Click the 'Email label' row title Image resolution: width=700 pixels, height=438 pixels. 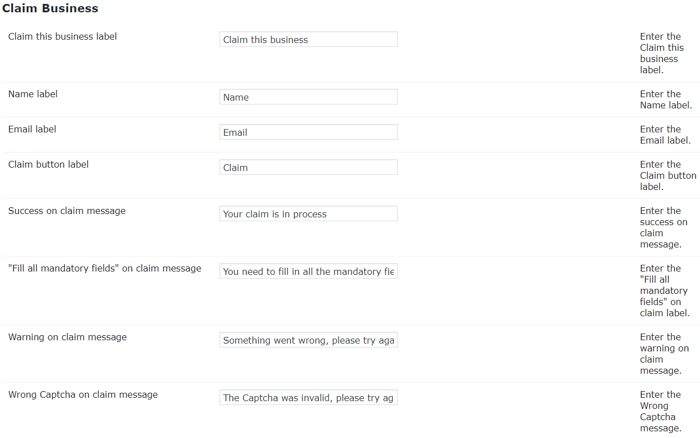[x=32, y=130]
